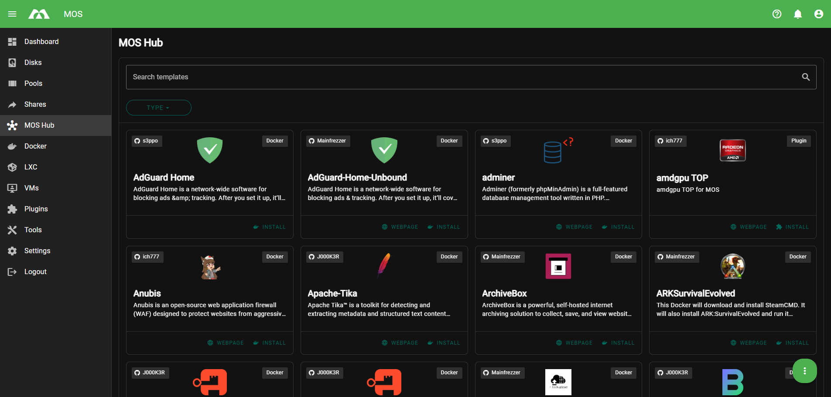Focus the Search templates field

click(462, 77)
